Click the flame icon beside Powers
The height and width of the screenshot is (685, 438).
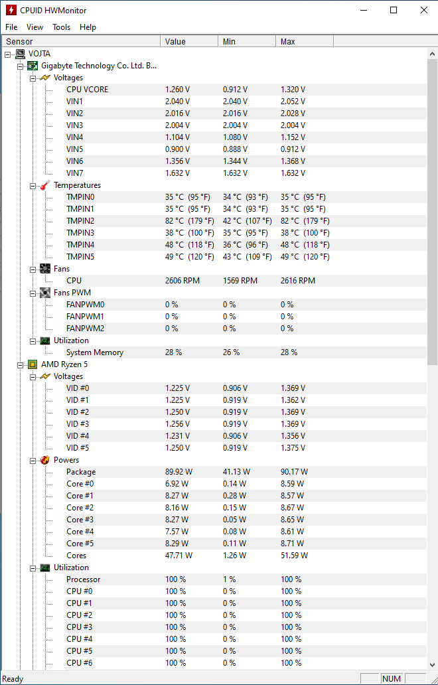(45, 460)
